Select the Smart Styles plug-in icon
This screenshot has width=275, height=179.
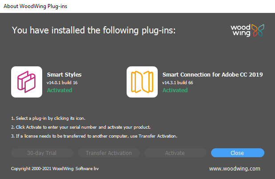(27, 82)
